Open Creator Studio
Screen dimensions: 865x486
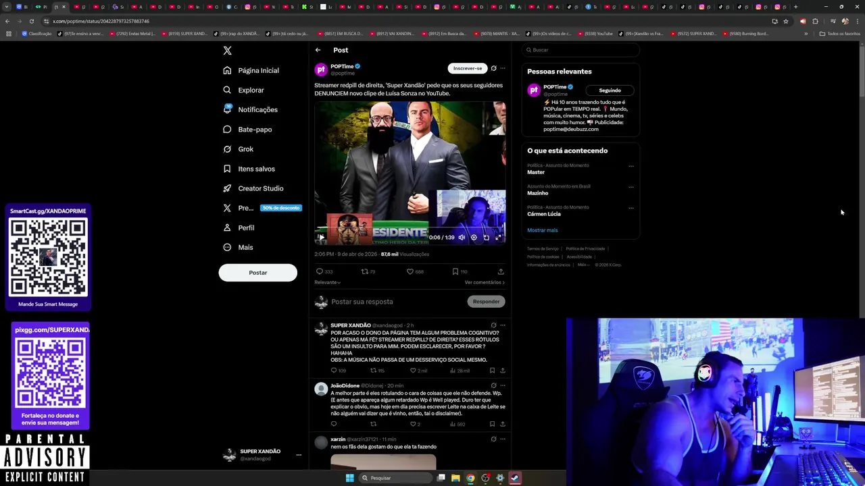coord(253,188)
